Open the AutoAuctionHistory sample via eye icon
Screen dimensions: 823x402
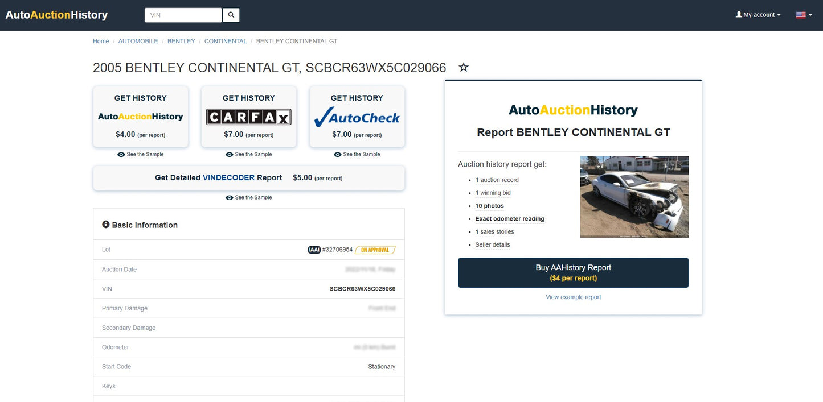[121, 154]
